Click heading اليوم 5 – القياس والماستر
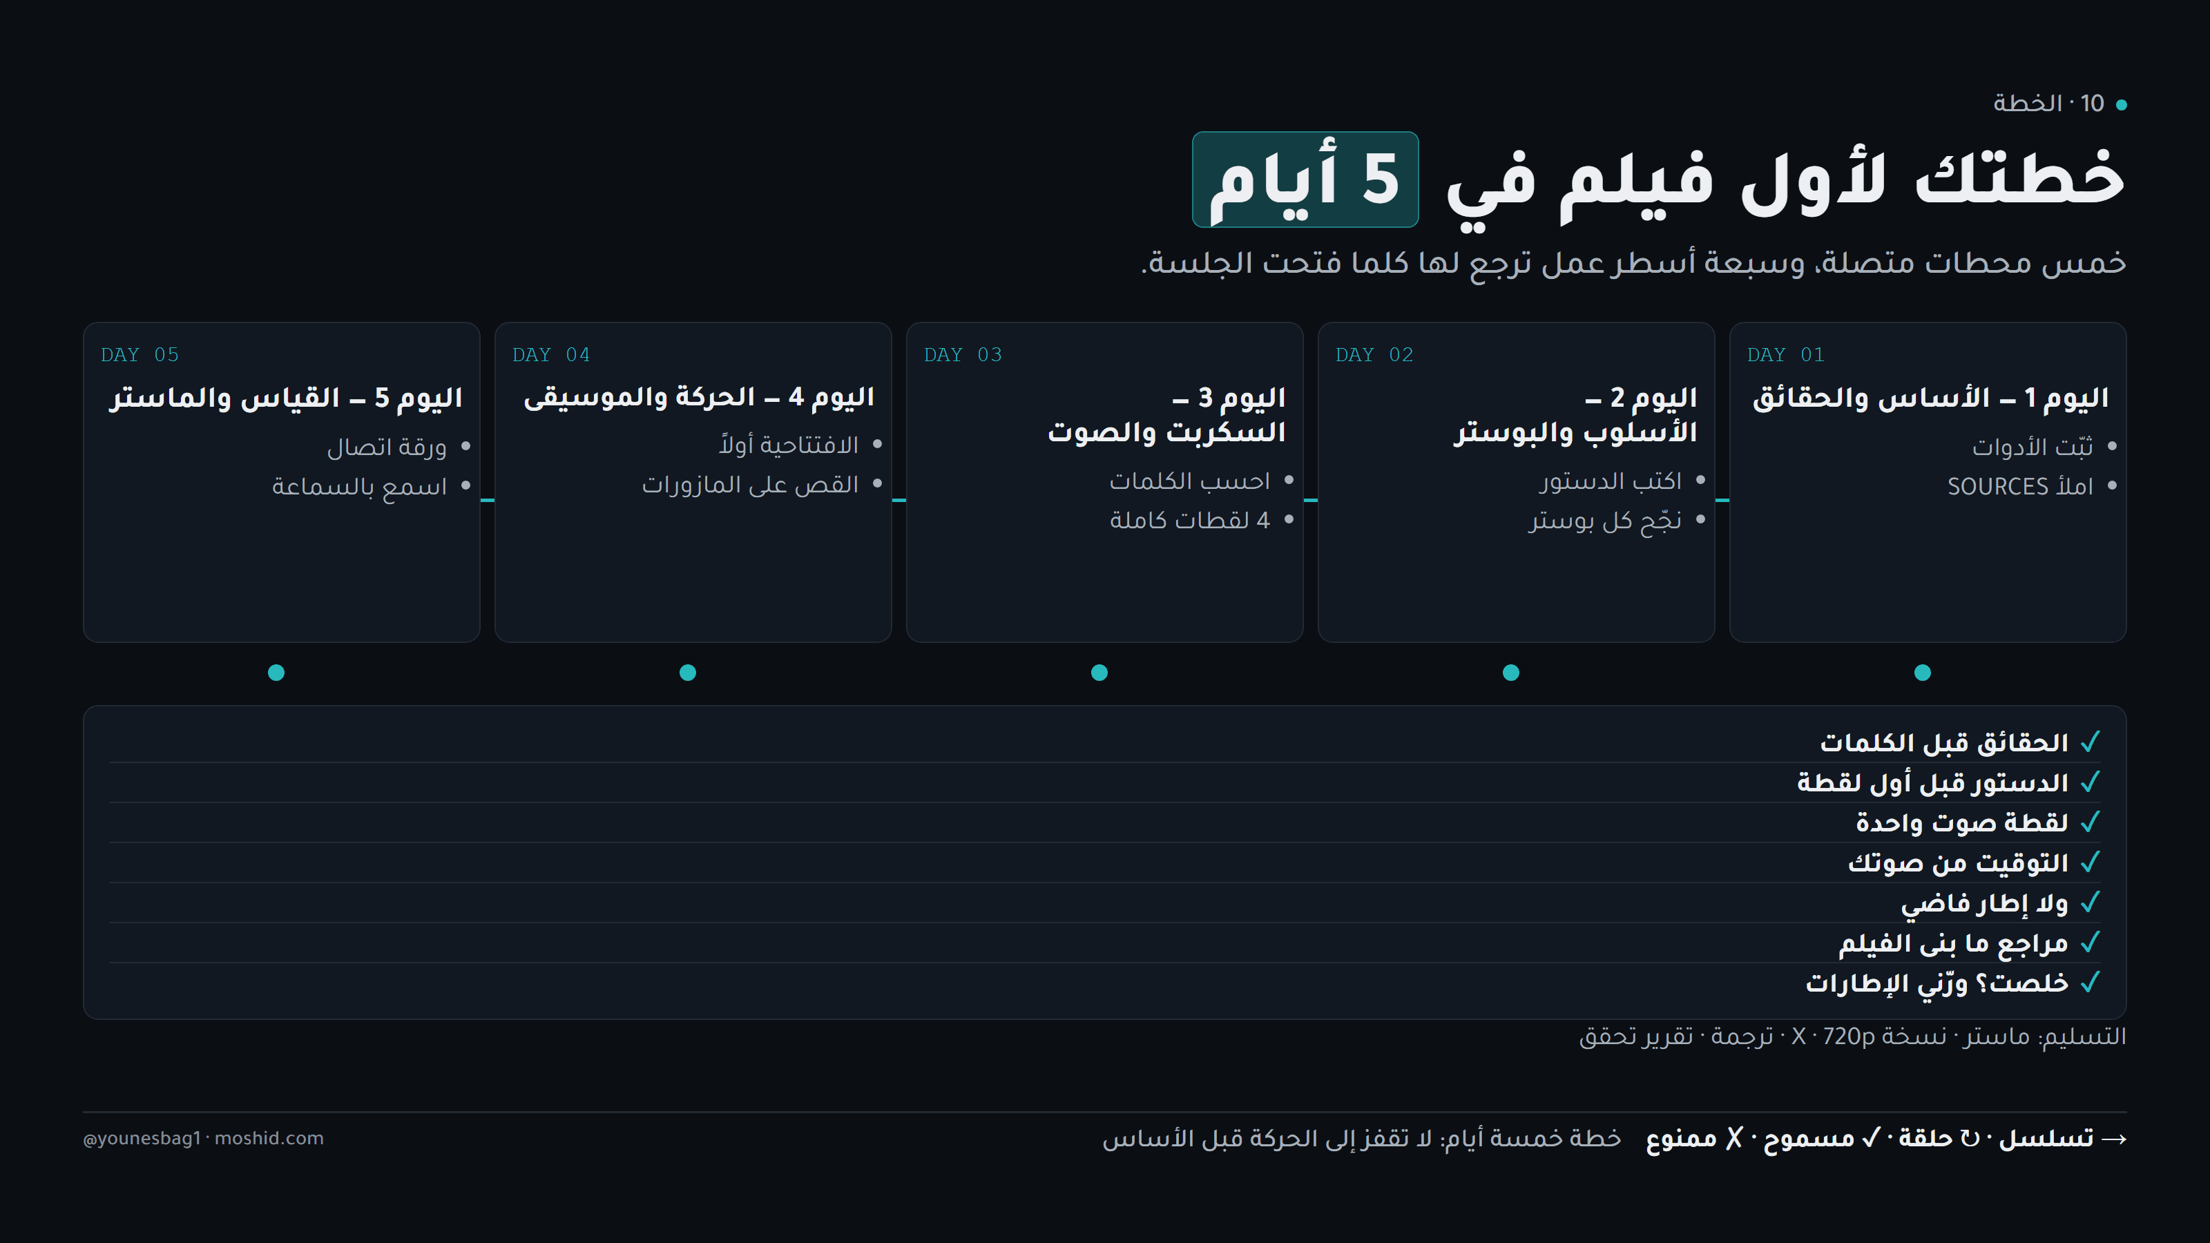The width and height of the screenshot is (2210, 1243). [x=286, y=398]
